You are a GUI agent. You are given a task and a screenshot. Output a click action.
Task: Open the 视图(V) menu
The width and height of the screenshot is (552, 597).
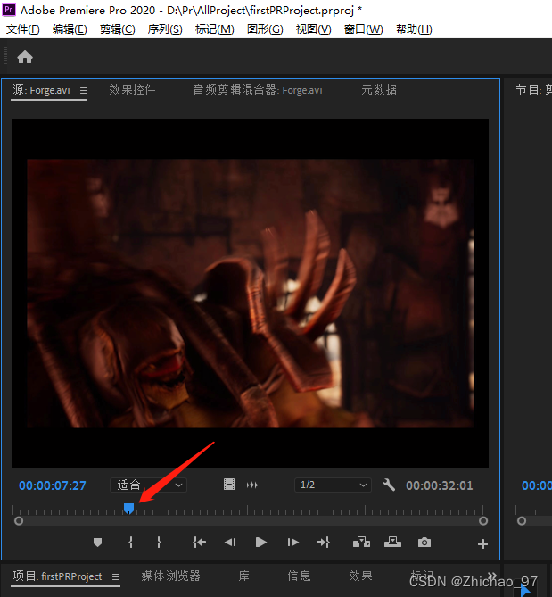pos(314,29)
